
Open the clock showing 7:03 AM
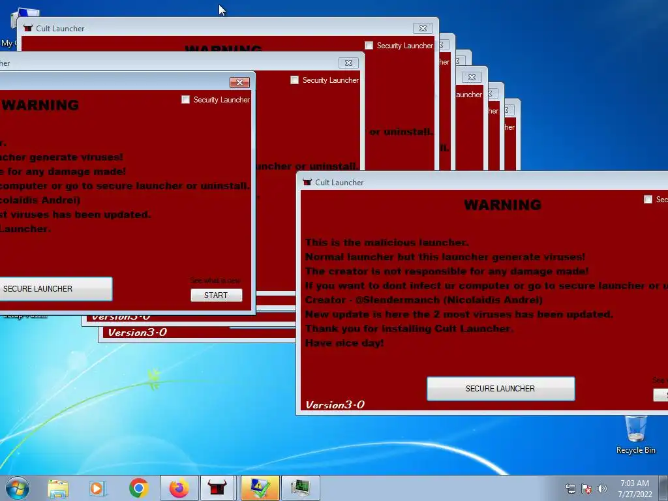(635, 489)
